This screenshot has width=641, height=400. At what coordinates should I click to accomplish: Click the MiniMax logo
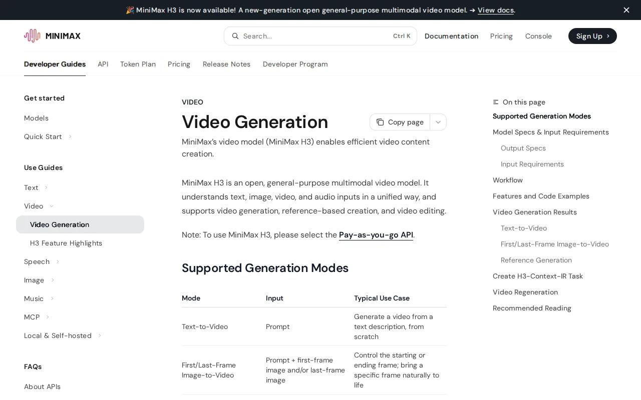(x=52, y=36)
